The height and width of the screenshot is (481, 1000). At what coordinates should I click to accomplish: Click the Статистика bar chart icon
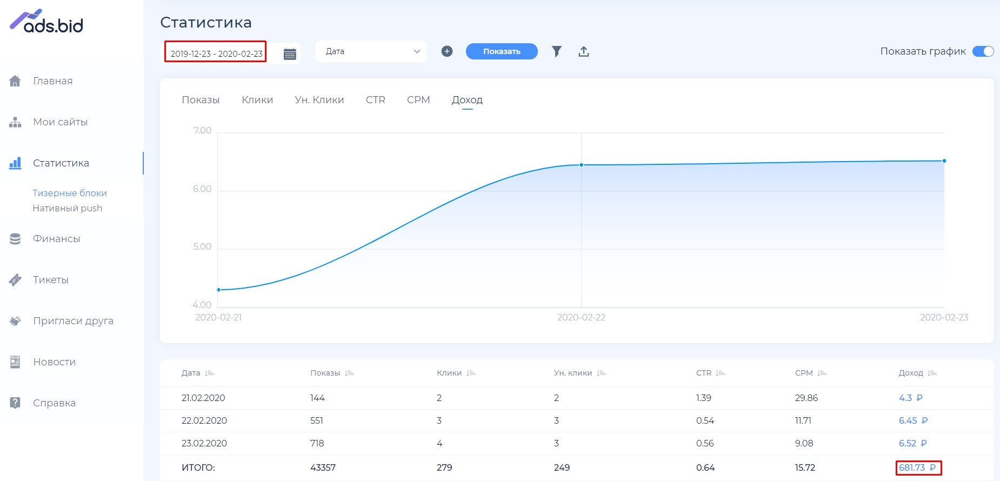[x=15, y=163]
